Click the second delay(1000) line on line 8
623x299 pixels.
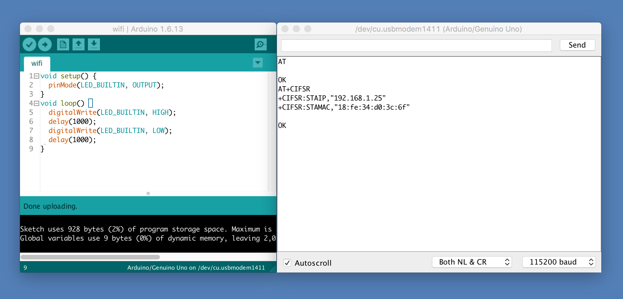pos(72,140)
